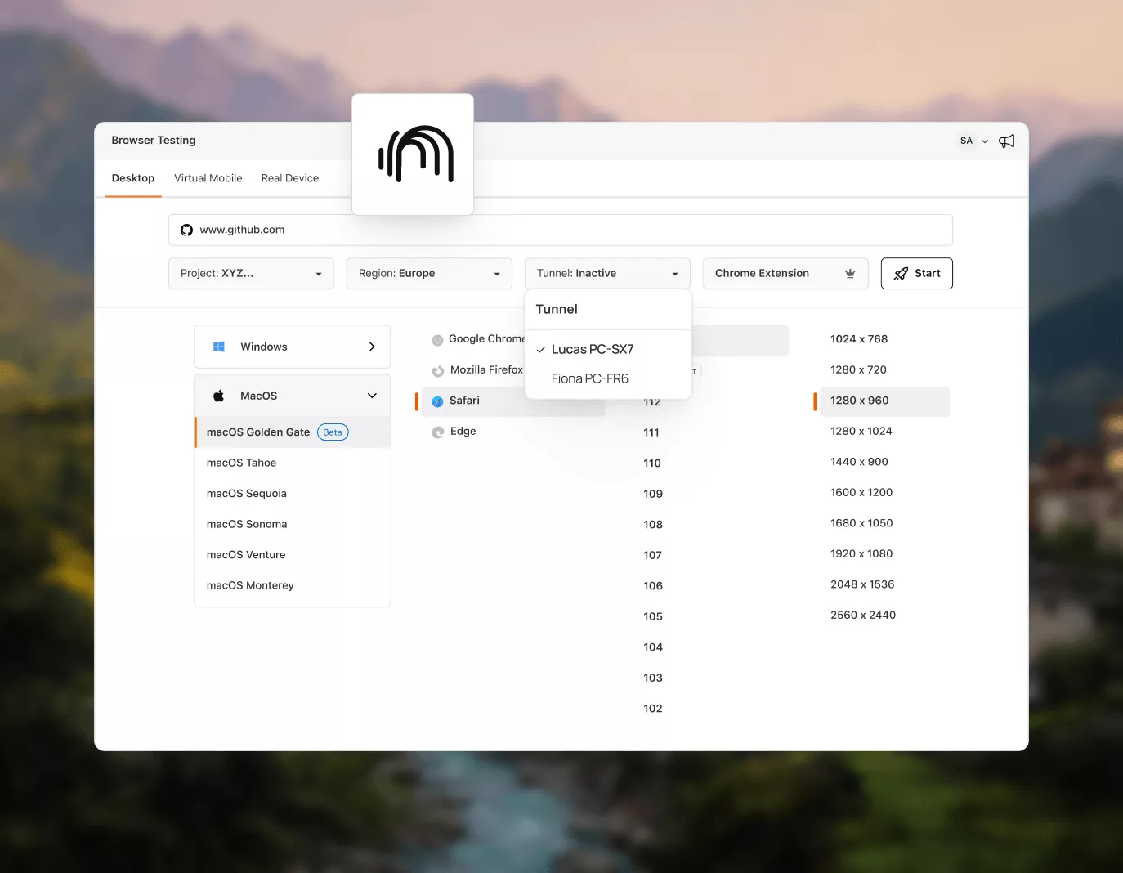Select the Edge browser label

[463, 431]
